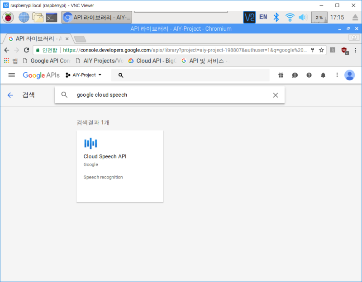Bookmark this page with the star
This screenshot has width=362, height=282.
pos(321,50)
